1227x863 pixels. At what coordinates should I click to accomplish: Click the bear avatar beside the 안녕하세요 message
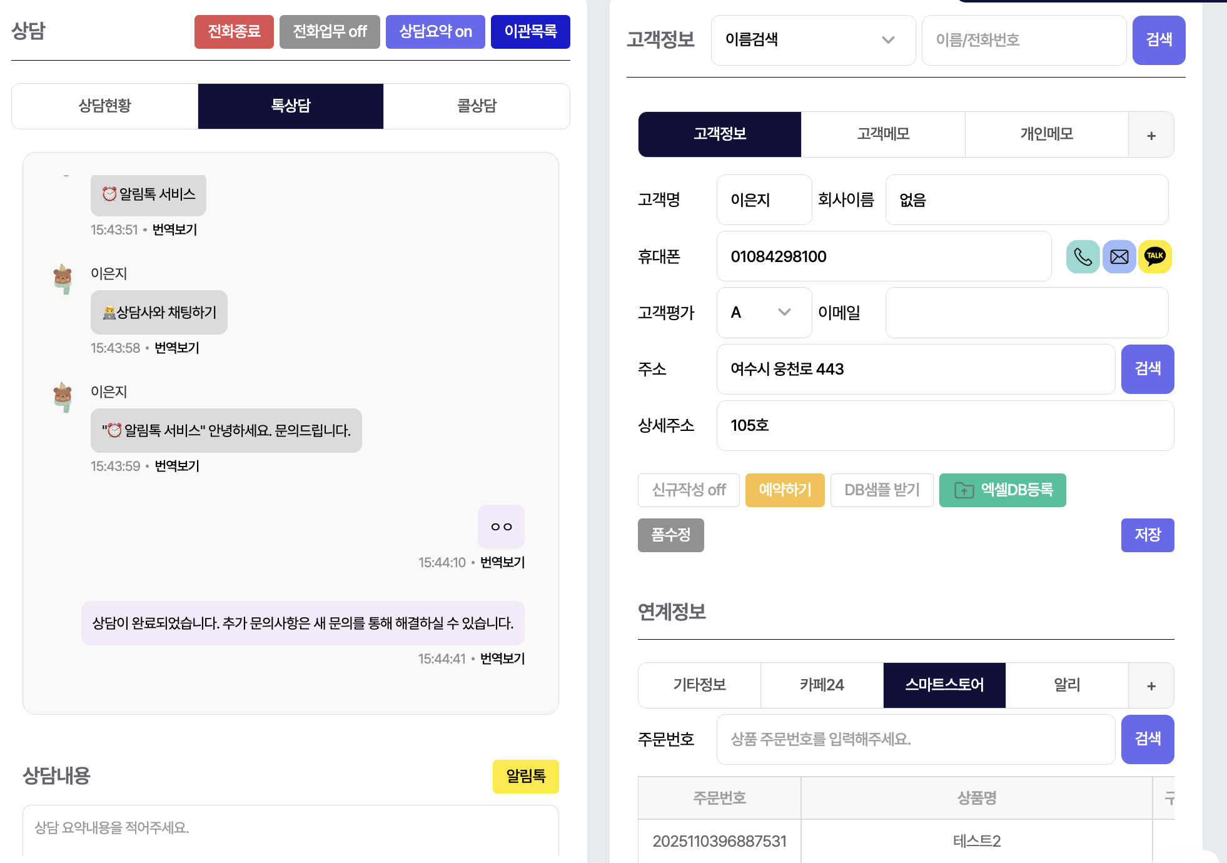[63, 397]
